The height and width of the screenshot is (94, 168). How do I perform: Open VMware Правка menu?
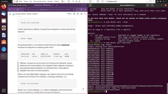[x=26, y=1]
